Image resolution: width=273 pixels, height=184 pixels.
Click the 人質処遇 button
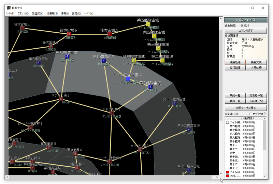click(256, 68)
